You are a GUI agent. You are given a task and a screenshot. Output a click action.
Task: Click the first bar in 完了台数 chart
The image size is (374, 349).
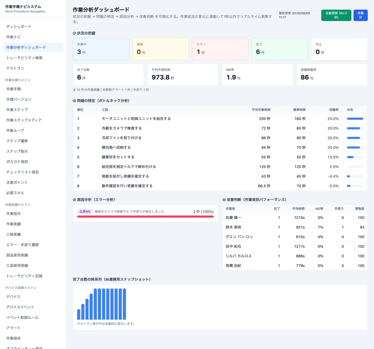pos(79,315)
